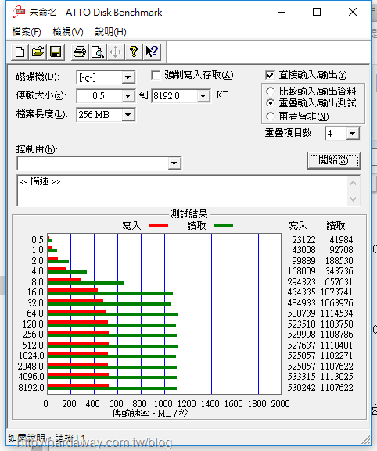Viewport: 377px width, 451px height.
Task: Click the ATTO app icon in title bar
Action: click(x=18, y=12)
